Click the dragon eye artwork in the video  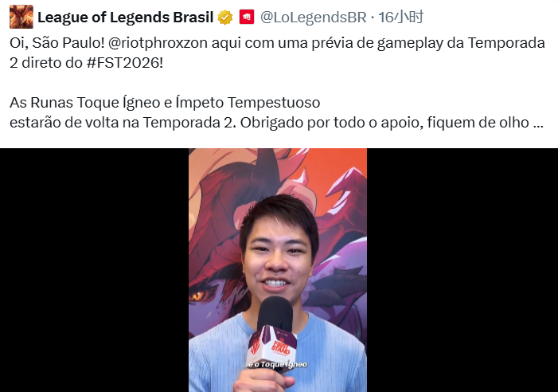(198, 295)
